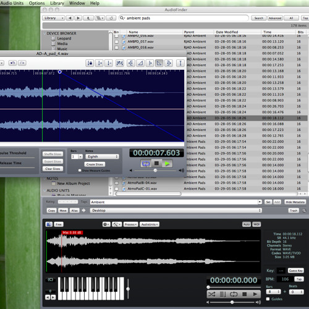Image resolution: width=309 pixels, height=309 pixels.
Task: Check the Bin box for AMBPD_057.wav
Action: (x=117, y=42)
